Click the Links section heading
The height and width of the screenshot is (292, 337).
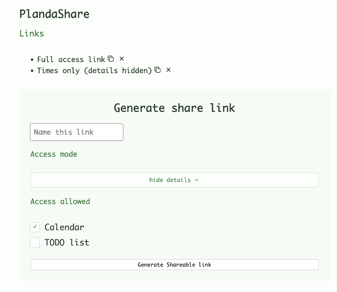coord(32,33)
